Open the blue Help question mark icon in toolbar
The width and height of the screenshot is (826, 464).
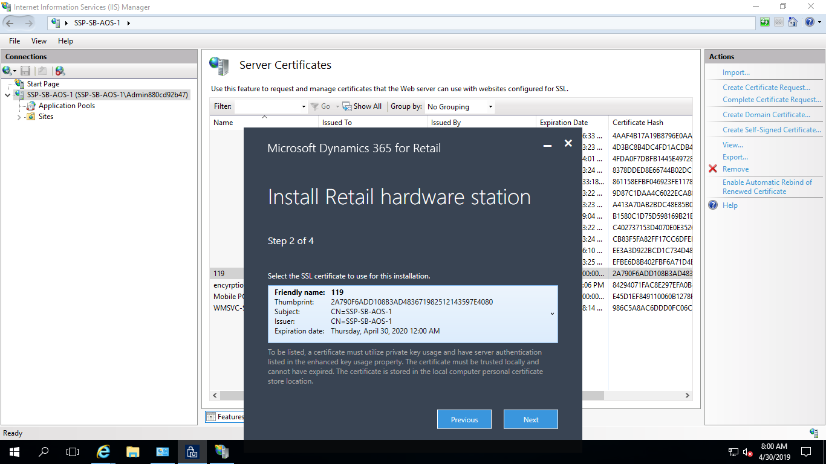809,22
